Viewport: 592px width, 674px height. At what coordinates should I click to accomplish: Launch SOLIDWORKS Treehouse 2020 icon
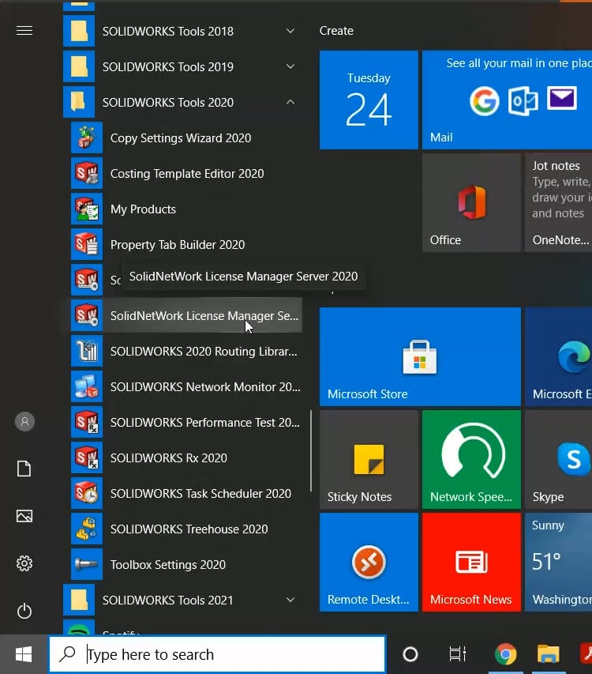[87, 529]
